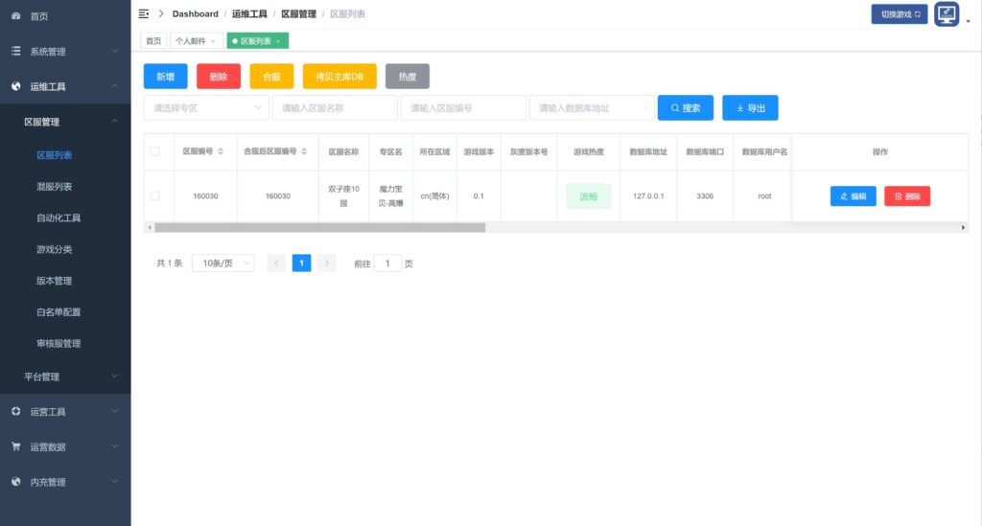
Task: Click the 内充管理 globe icon
Action: pyautogui.click(x=16, y=482)
